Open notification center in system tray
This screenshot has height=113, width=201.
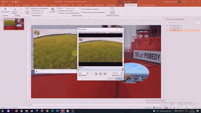198,111
